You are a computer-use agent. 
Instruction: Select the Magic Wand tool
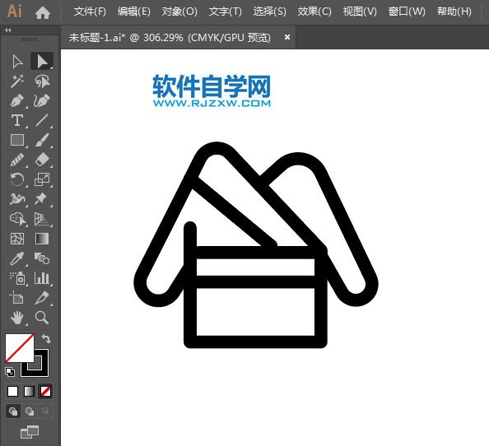coord(17,81)
